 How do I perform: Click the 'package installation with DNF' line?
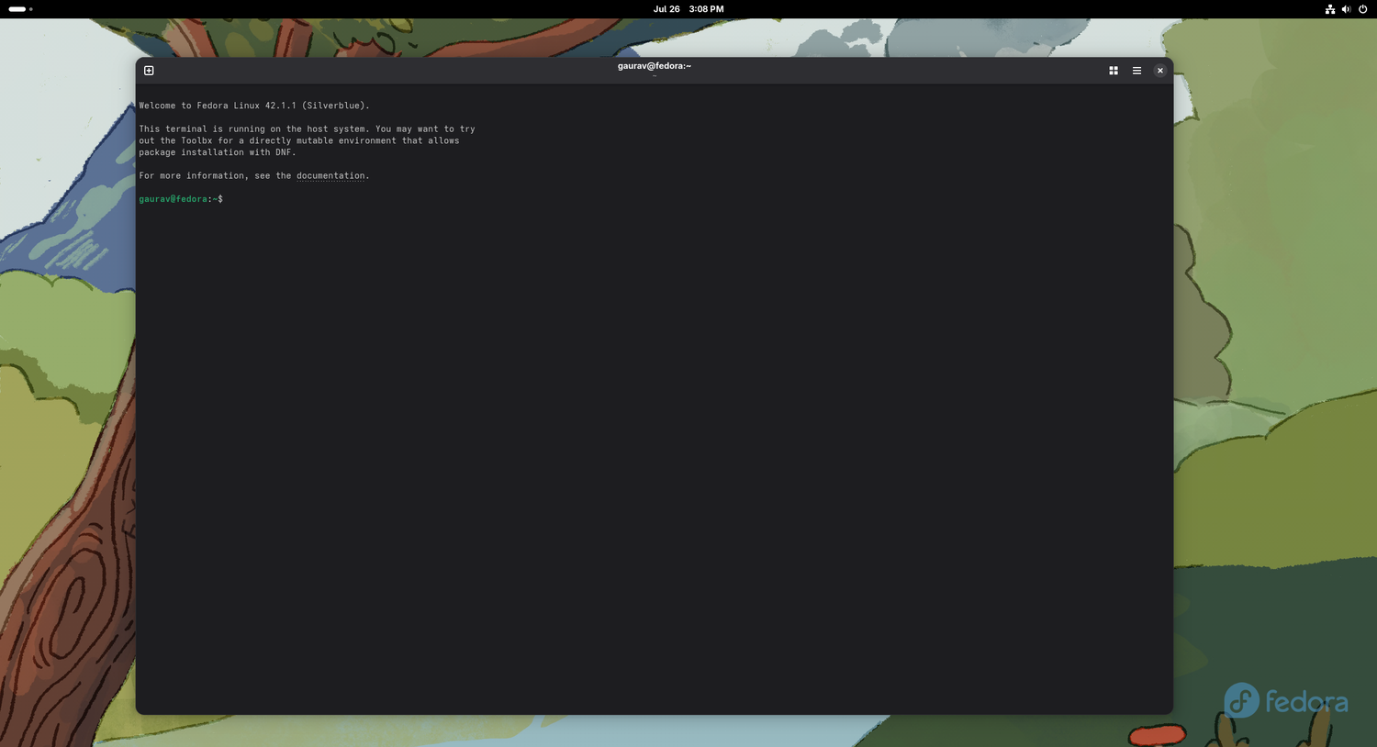tap(218, 152)
